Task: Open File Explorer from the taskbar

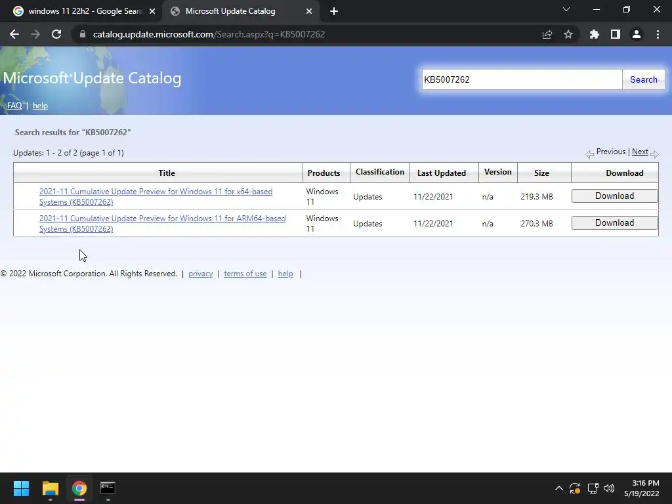Action: [x=50, y=488]
